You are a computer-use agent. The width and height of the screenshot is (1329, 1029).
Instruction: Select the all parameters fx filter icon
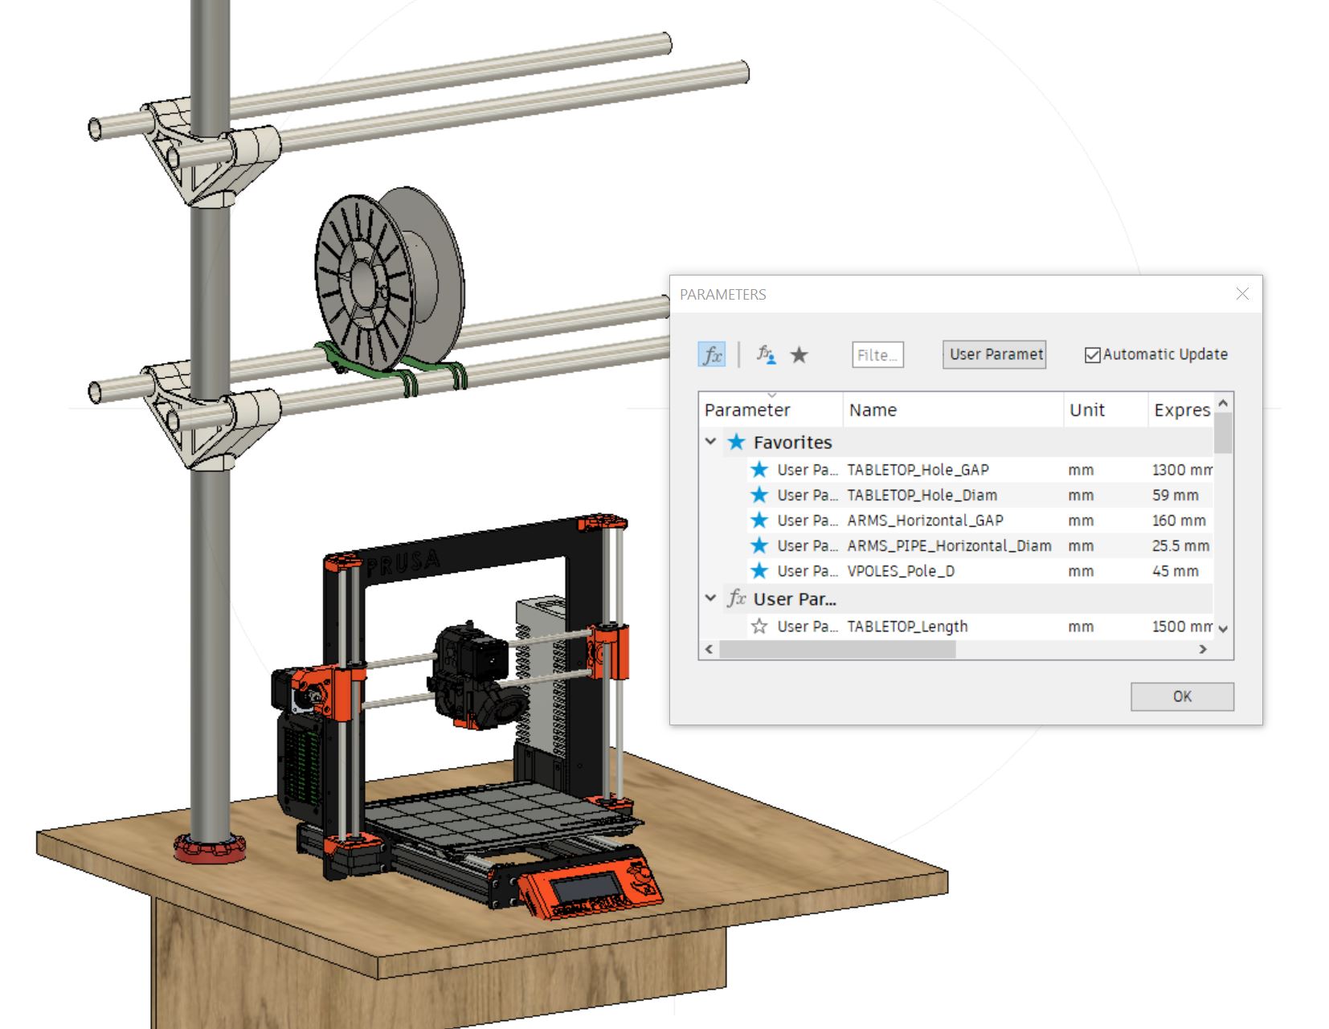713,354
